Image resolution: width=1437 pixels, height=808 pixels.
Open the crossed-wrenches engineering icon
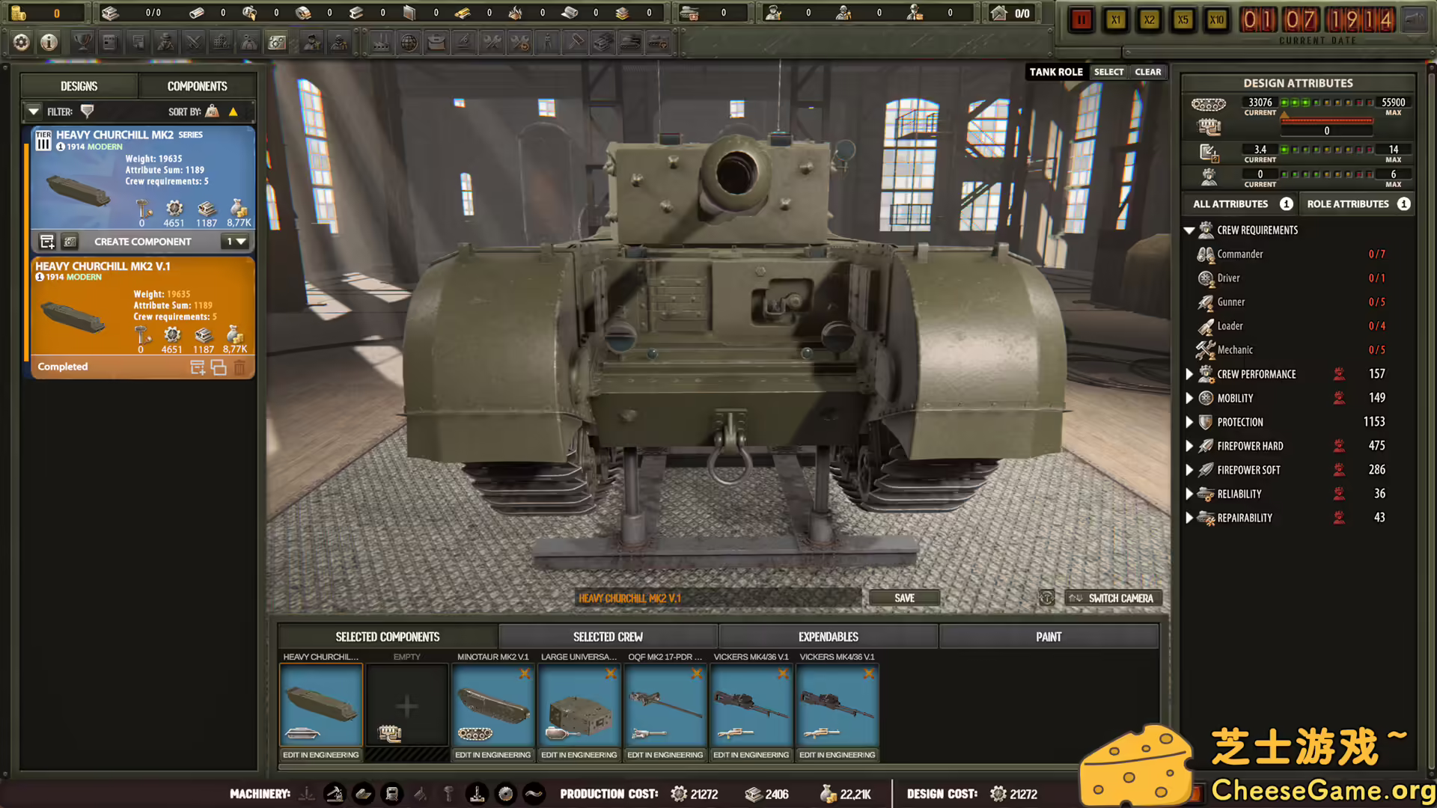pos(492,42)
